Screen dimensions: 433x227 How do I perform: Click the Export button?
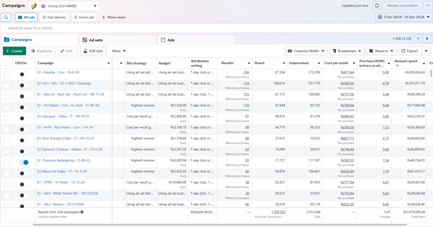[409, 51]
